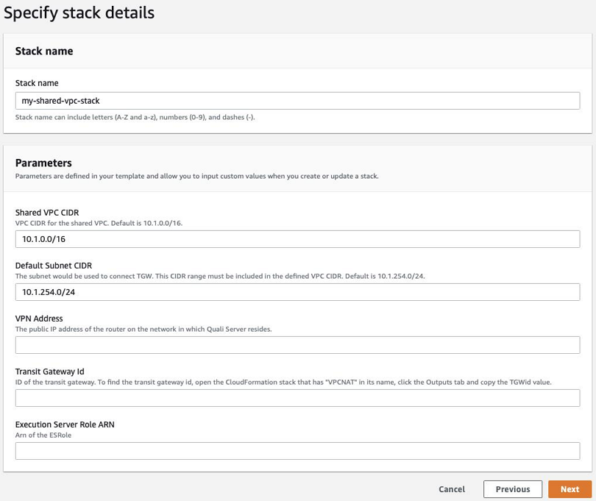
Task: Click the "Specify stack details" page heading
Action: click(x=79, y=13)
